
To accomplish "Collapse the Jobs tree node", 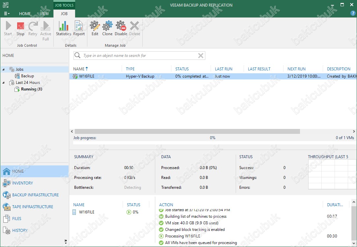I will (3, 69).
